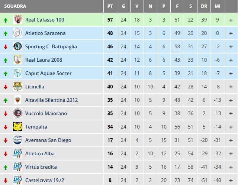Image resolution: width=238 pixels, height=185 pixels.
Task: Expand the Virtus Eredita row plus sign
Action: click(x=231, y=167)
